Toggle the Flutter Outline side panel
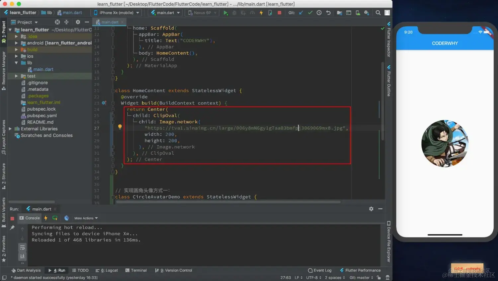 389,81
